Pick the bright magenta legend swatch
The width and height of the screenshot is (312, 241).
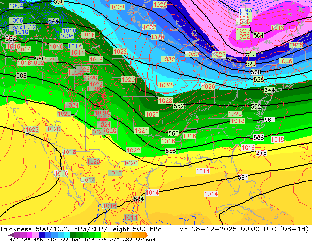30,235
